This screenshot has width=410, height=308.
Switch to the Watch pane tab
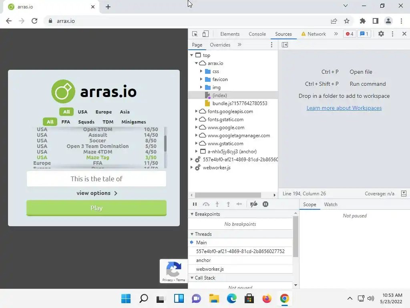click(331, 205)
